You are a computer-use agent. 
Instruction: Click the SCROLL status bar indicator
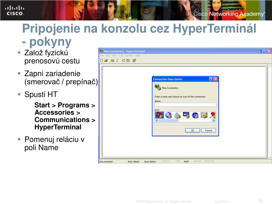click(x=166, y=161)
